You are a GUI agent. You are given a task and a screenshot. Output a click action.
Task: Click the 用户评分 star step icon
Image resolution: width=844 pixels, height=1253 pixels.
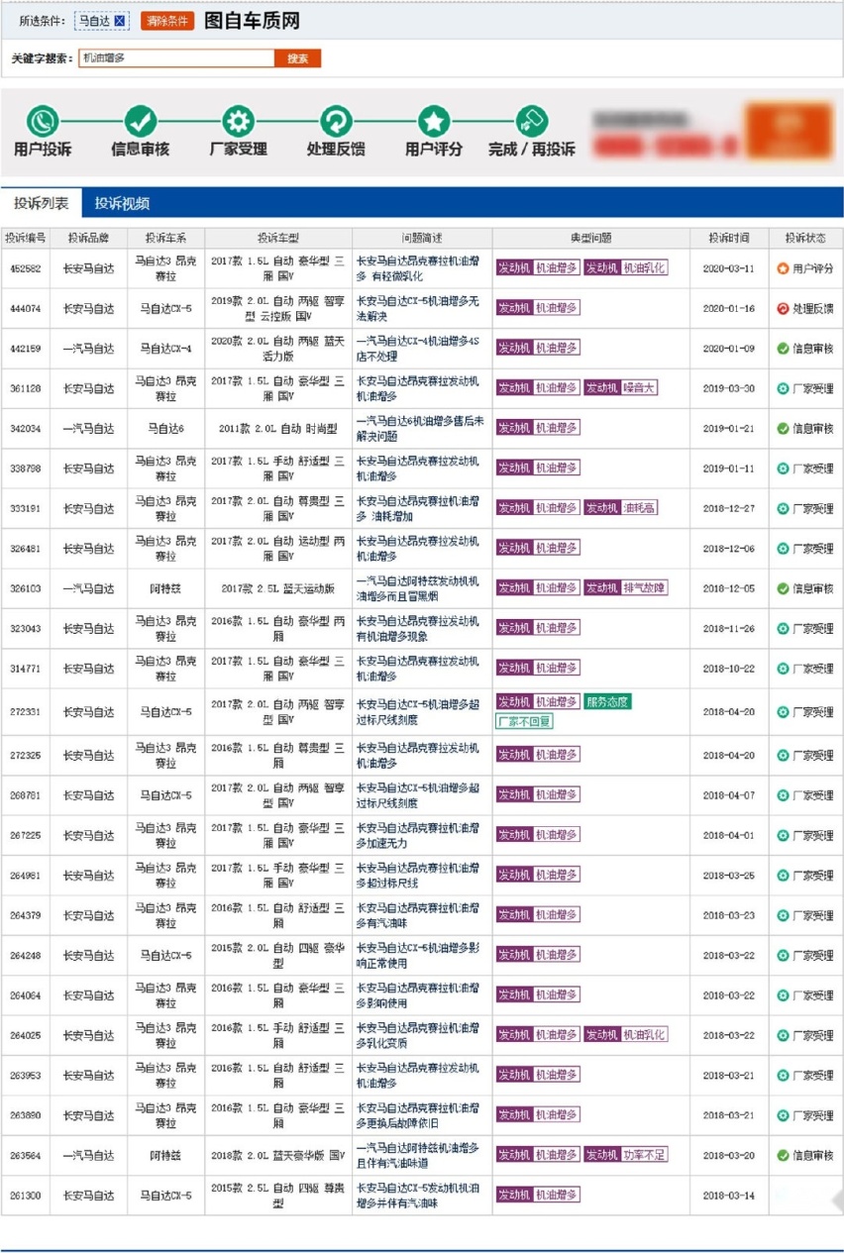point(434,122)
